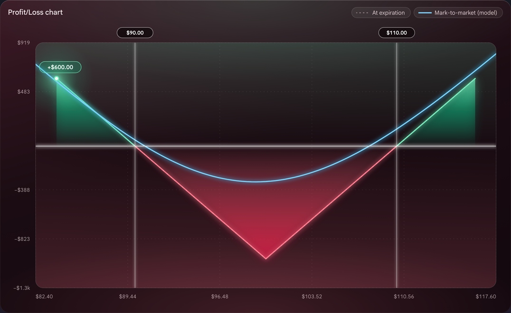Click the $919 y-axis label
The width and height of the screenshot is (511, 313).
(23, 43)
